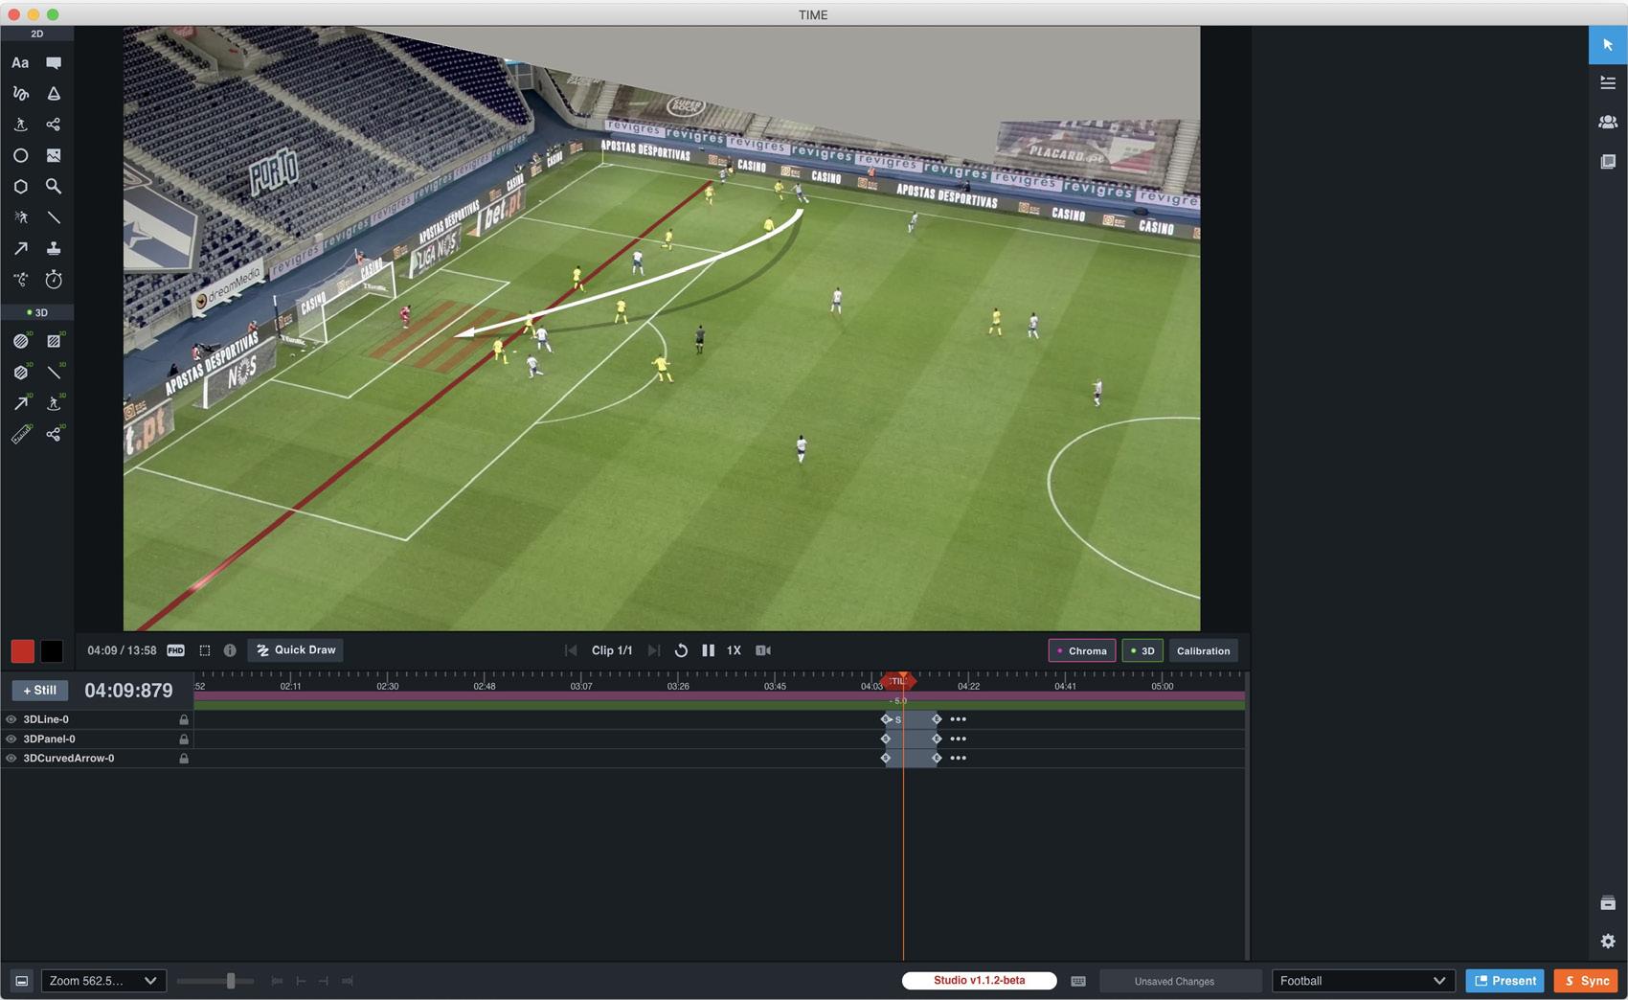
Task: Select the 2D player link tool
Action: 54,125
